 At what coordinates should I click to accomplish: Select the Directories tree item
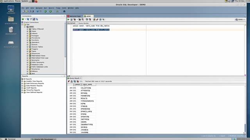point(36,69)
